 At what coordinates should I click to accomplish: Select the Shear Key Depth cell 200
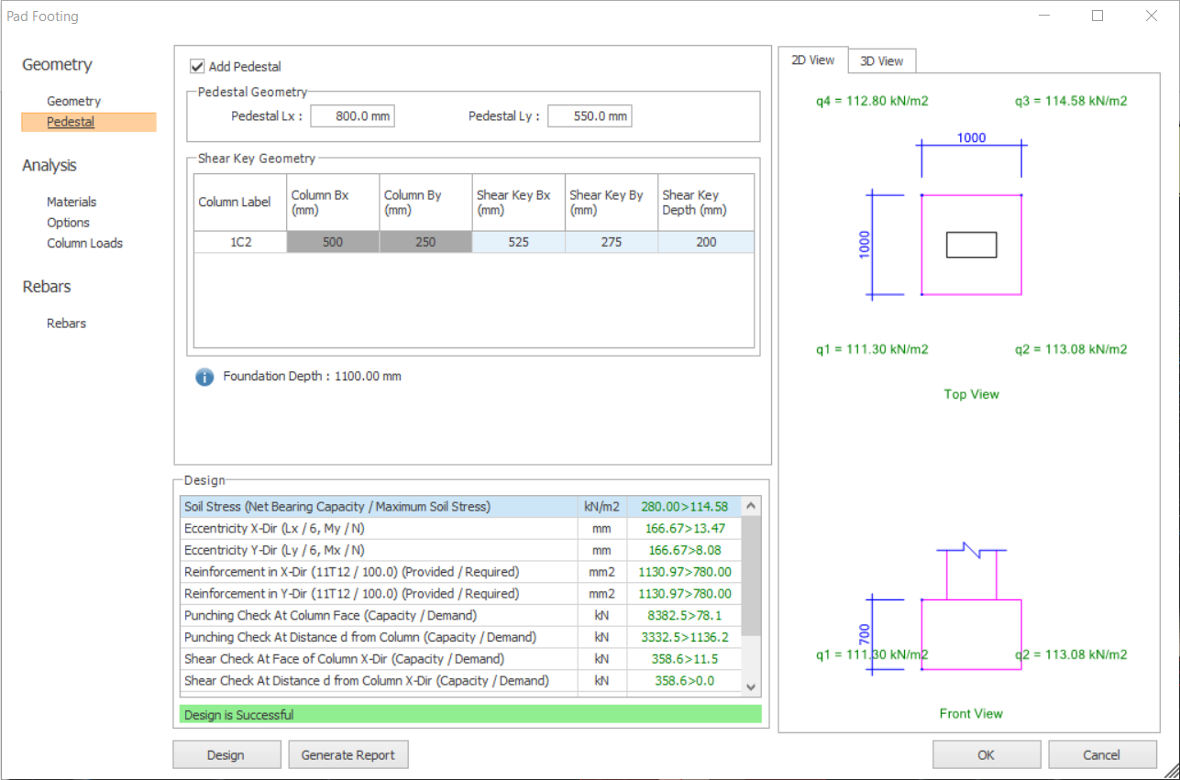point(706,243)
